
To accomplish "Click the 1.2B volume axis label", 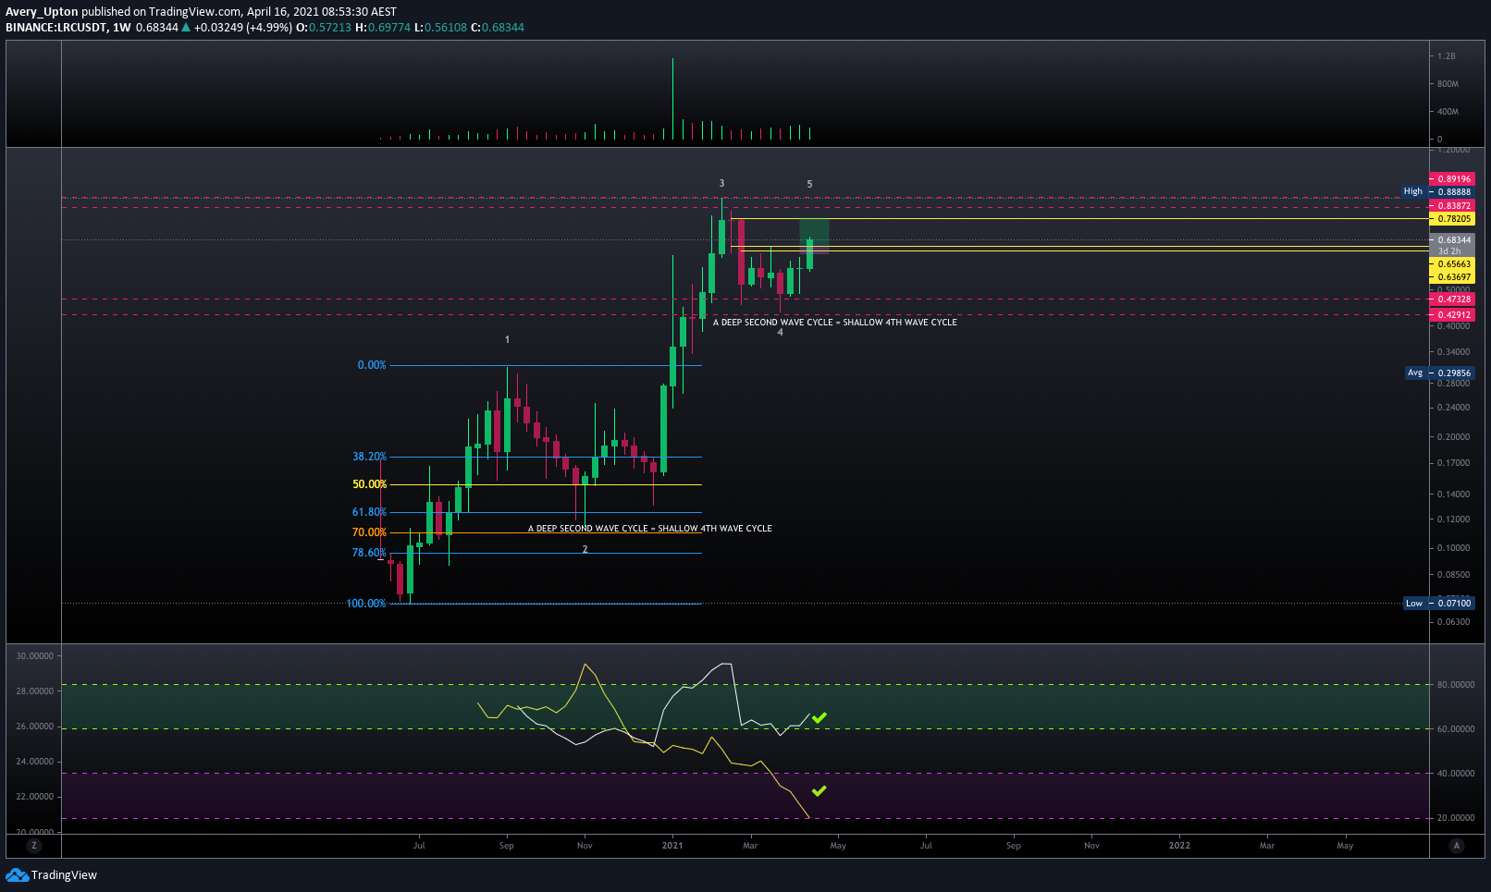I will (1447, 56).
